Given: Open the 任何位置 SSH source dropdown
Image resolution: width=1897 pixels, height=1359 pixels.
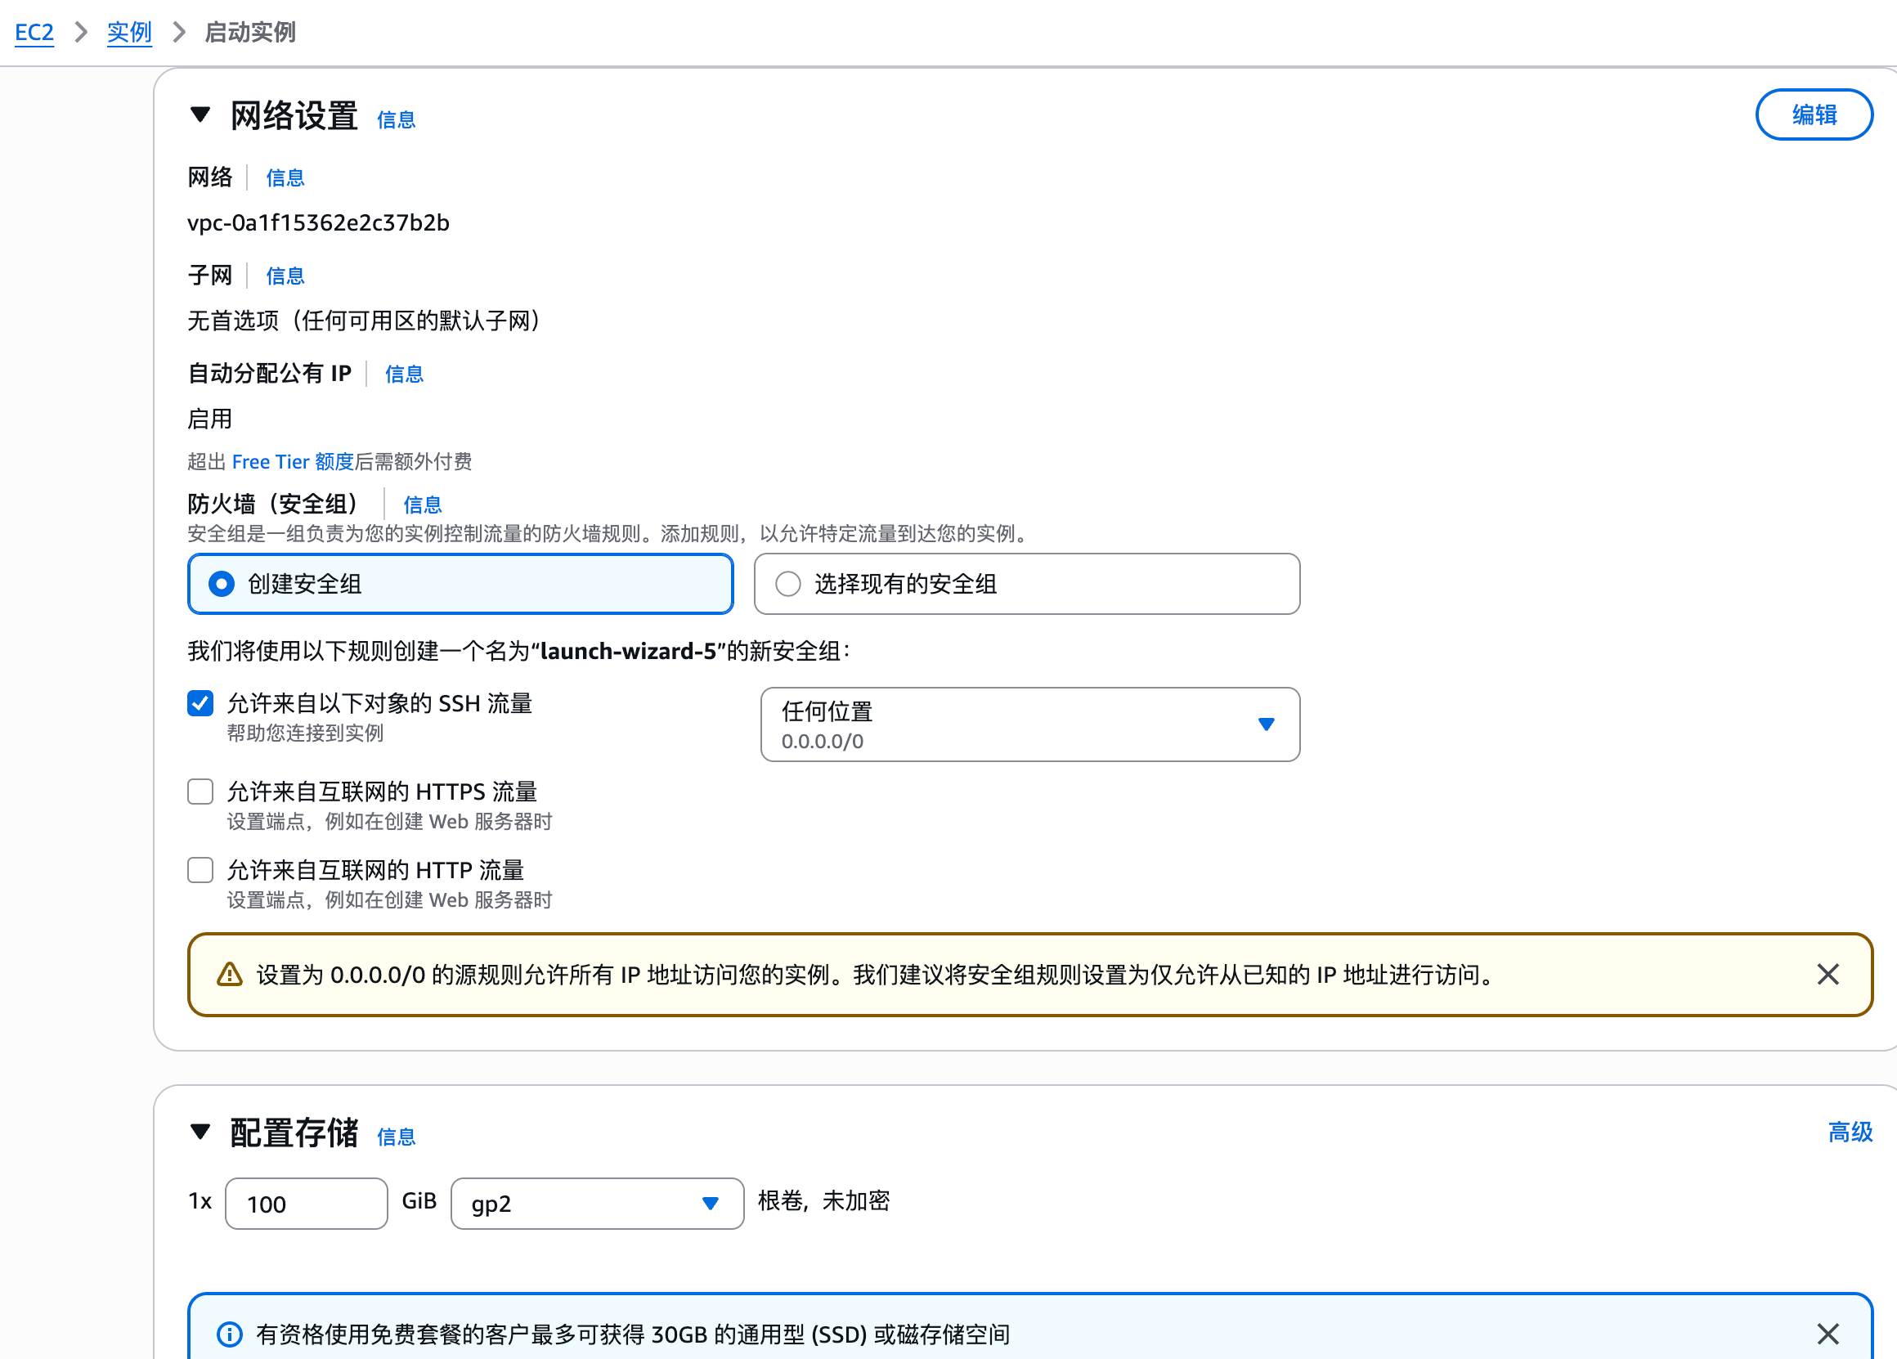Looking at the screenshot, I should (x=1029, y=724).
